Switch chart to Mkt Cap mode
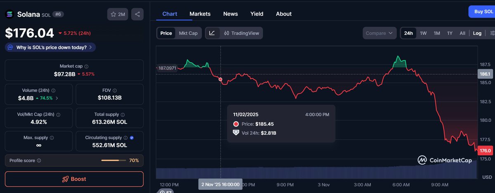Viewport: 495px width, 193px height. pos(188,33)
